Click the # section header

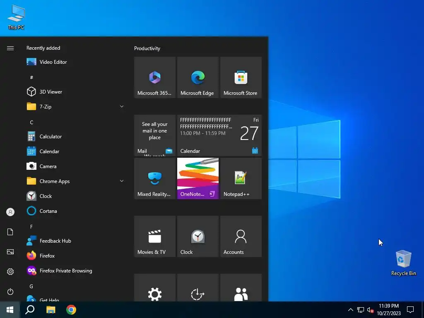pyautogui.click(x=31, y=77)
